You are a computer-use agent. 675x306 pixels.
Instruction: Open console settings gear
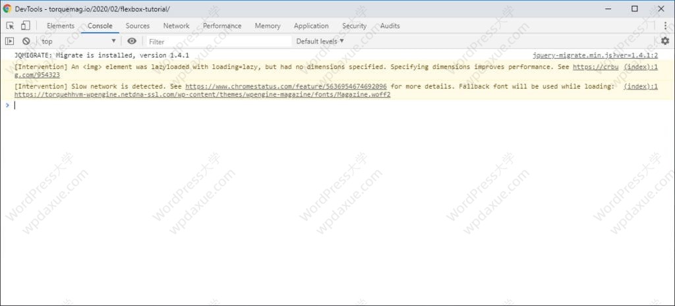[x=665, y=41]
